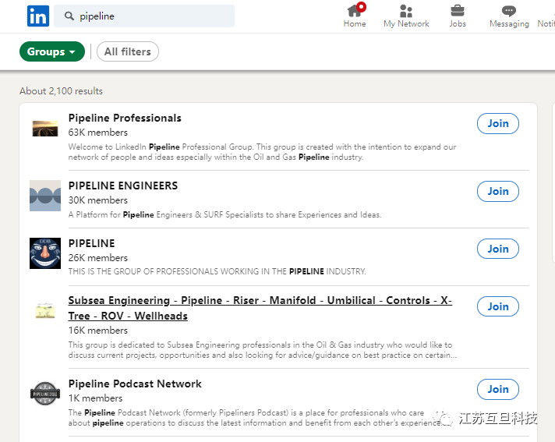Open the Home icon with notification badge
This screenshot has width=555, height=442.
pos(355,16)
